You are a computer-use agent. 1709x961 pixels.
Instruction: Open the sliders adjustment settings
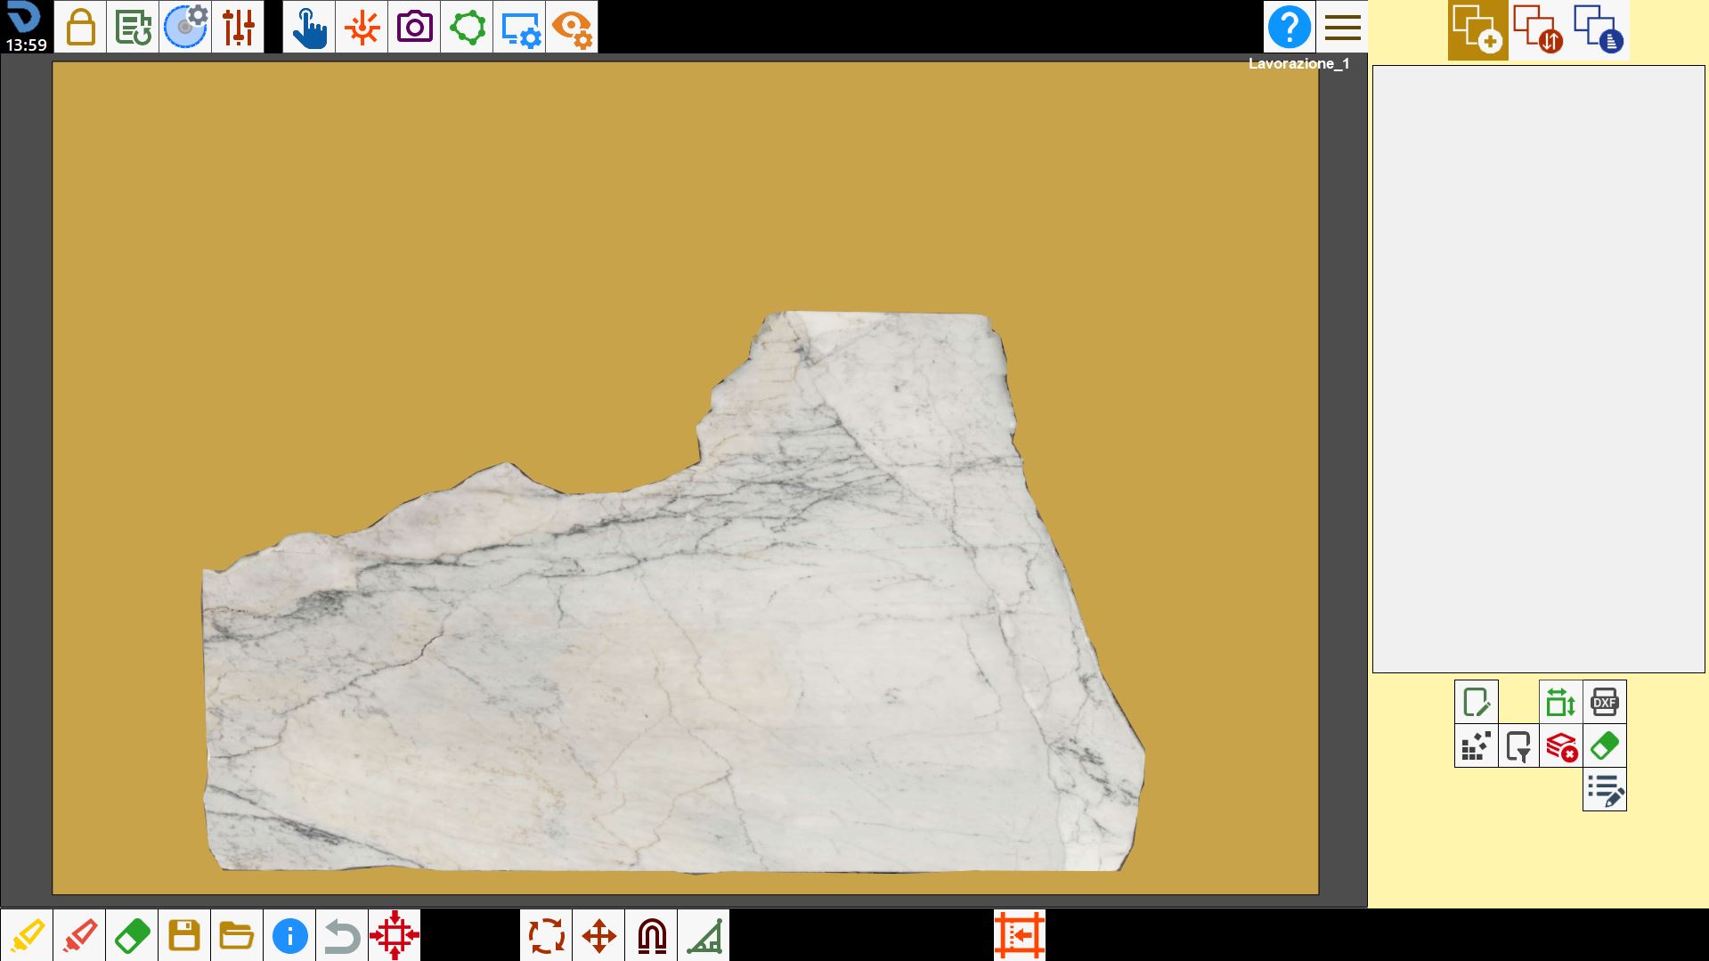238,27
